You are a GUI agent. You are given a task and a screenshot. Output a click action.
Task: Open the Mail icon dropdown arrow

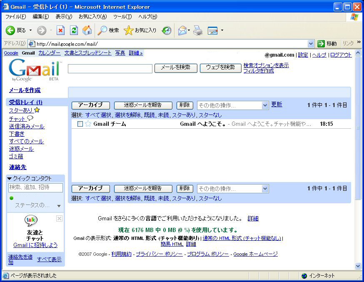[x=189, y=30]
